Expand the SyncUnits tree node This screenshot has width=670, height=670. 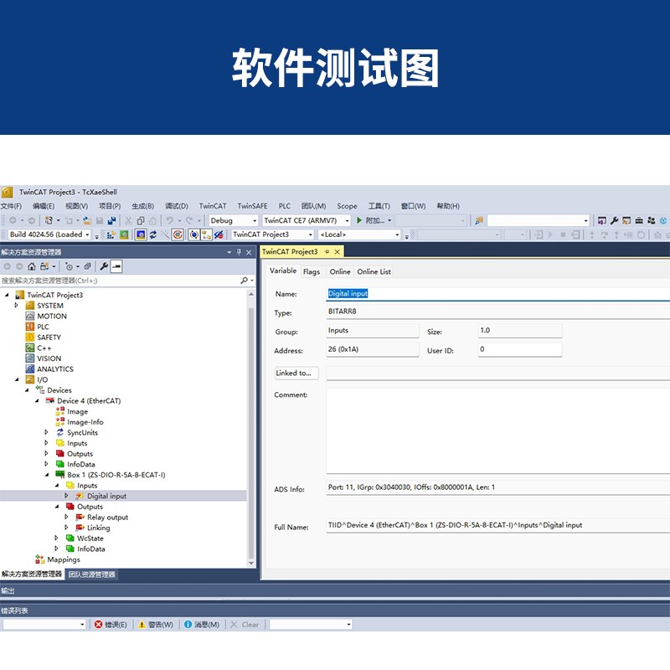click(47, 432)
